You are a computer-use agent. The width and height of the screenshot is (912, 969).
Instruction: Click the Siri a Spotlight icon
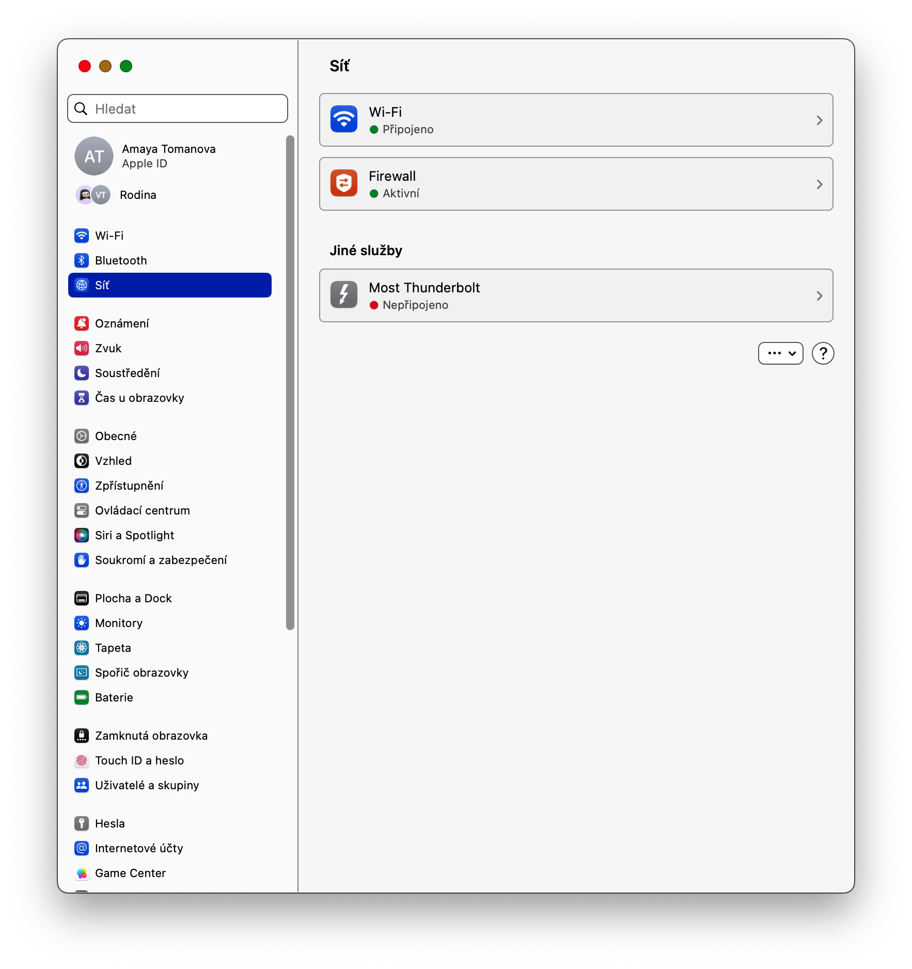[x=82, y=535]
